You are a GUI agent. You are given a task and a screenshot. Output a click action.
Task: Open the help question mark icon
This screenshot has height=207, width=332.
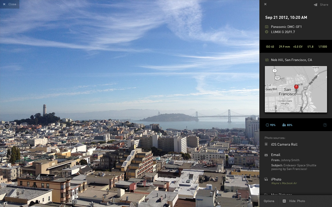[x=325, y=125]
